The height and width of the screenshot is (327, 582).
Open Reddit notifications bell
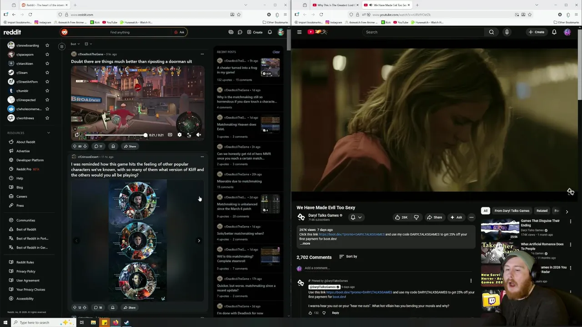[x=270, y=32]
